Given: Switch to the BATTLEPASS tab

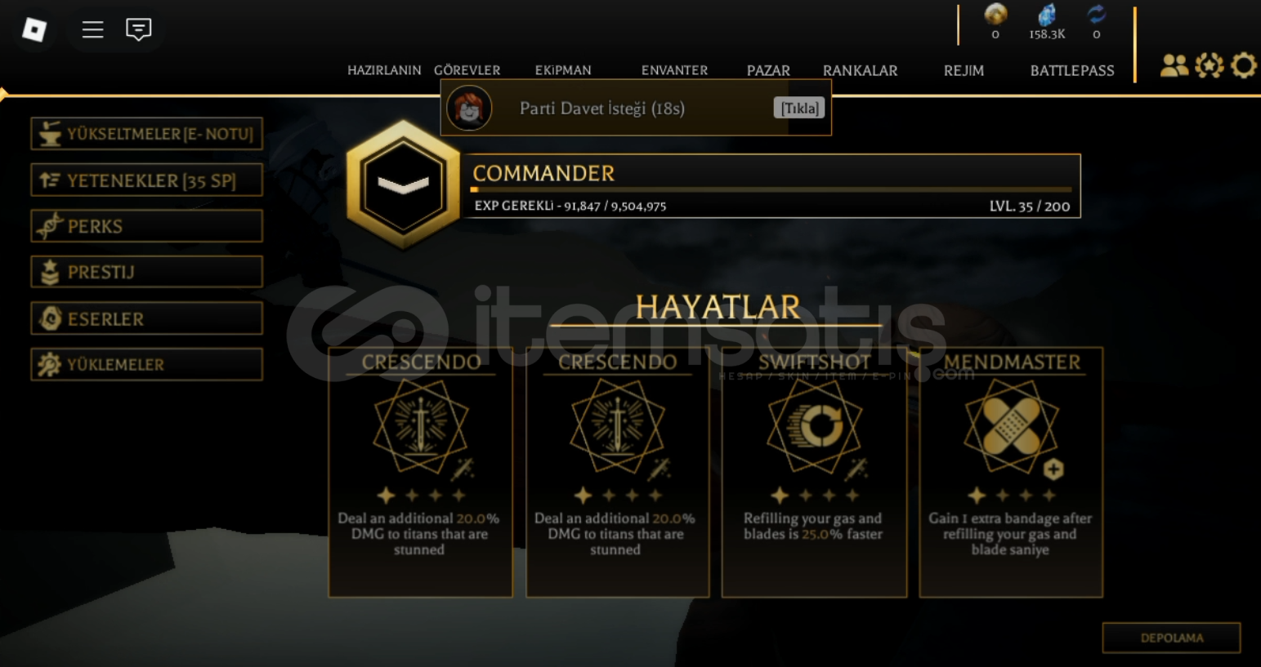Looking at the screenshot, I should point(1072,70).
